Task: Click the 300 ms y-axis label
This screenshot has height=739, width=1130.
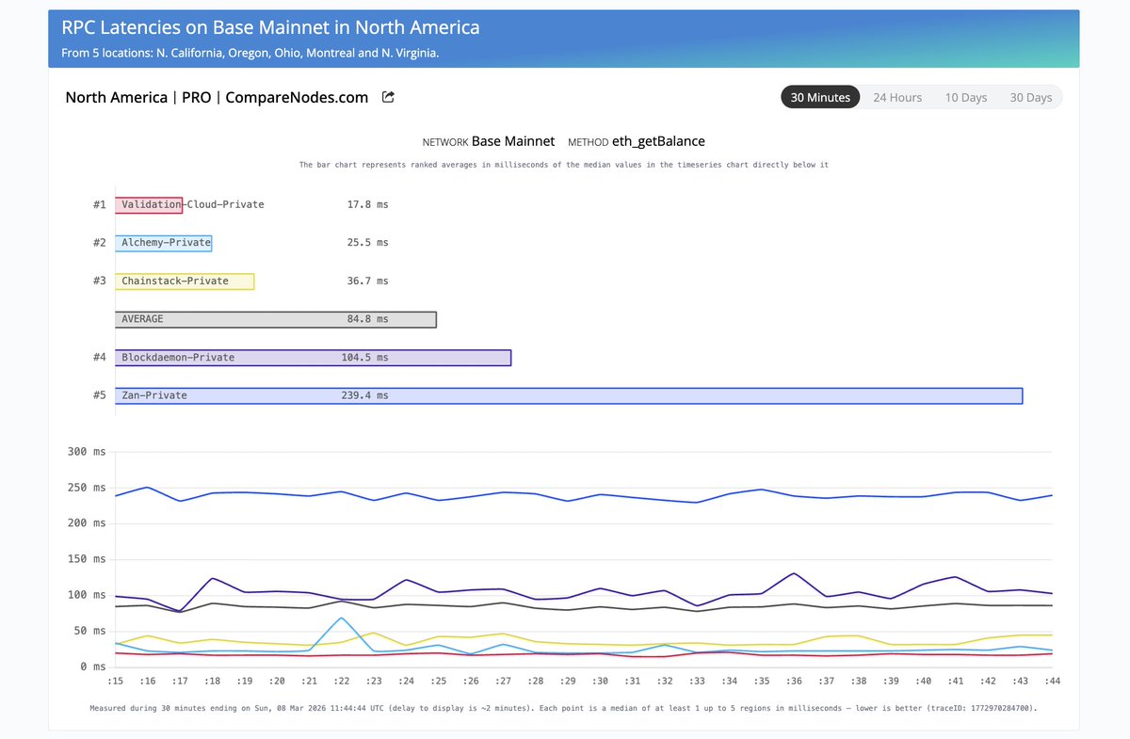Action: [87, 452]
